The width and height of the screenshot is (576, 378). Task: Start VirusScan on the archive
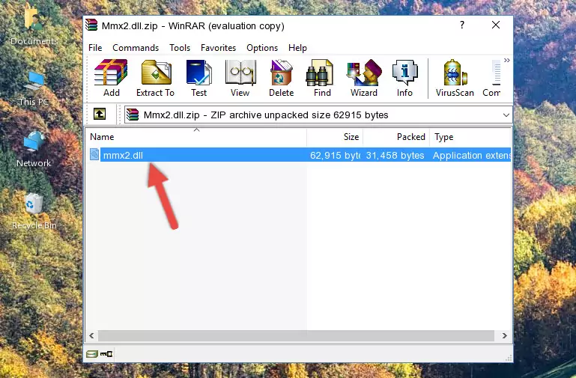455,78
